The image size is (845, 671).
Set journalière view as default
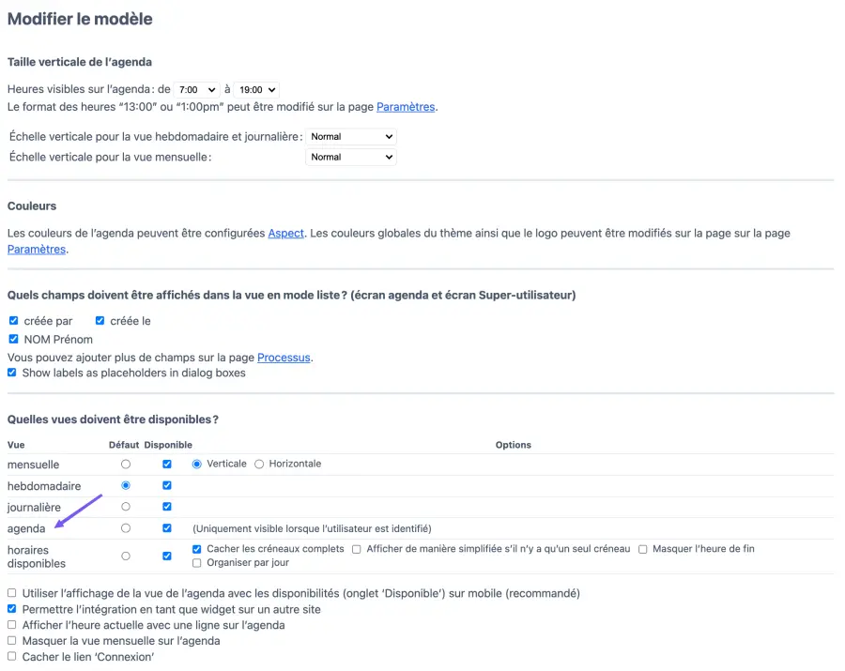pyautogui.click(x=126, y=507)
